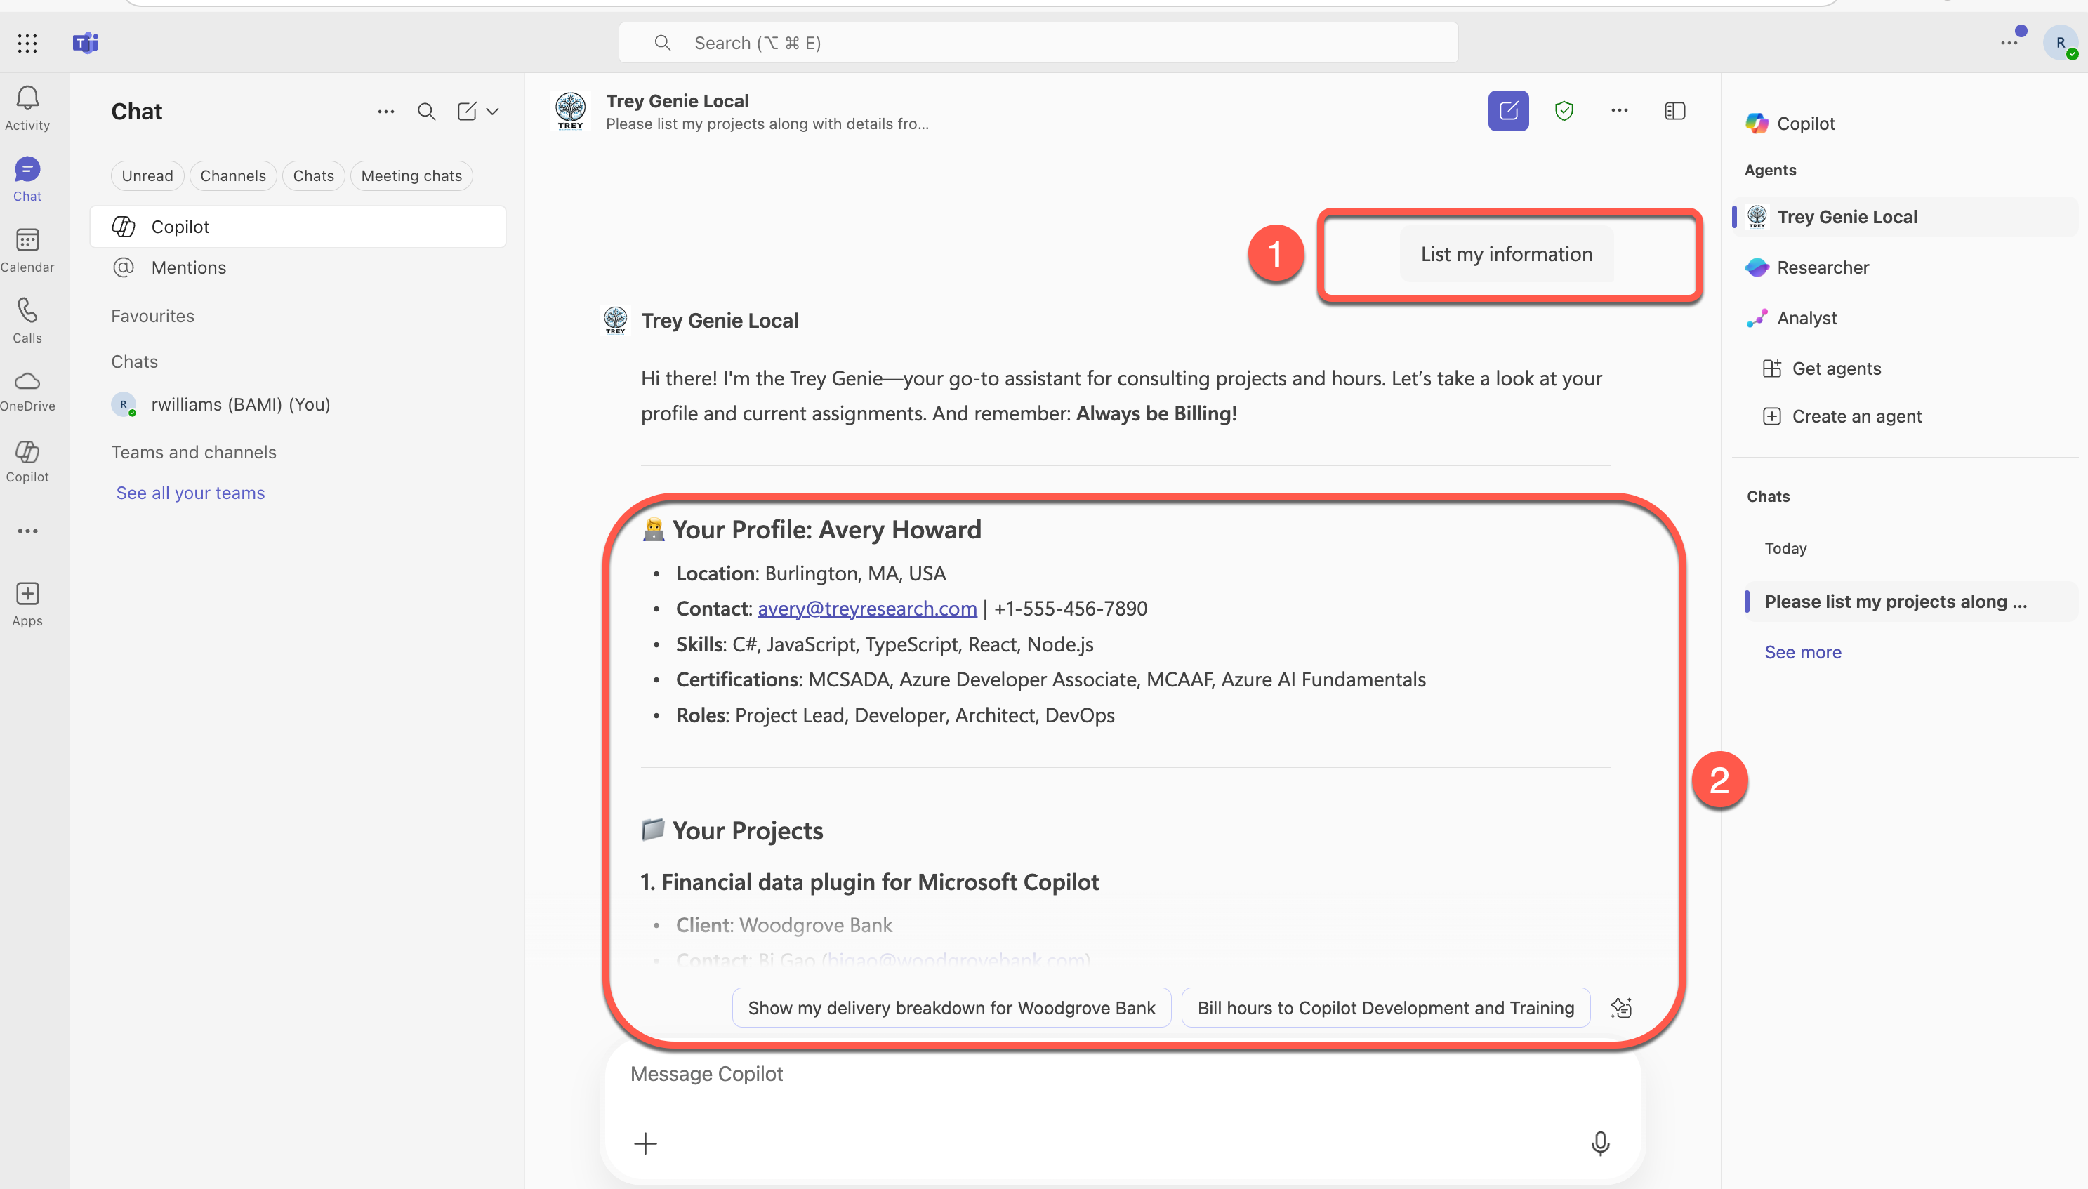Select the Unread filter
This screenshot has height=1189, width=2088.
point(147,175)
